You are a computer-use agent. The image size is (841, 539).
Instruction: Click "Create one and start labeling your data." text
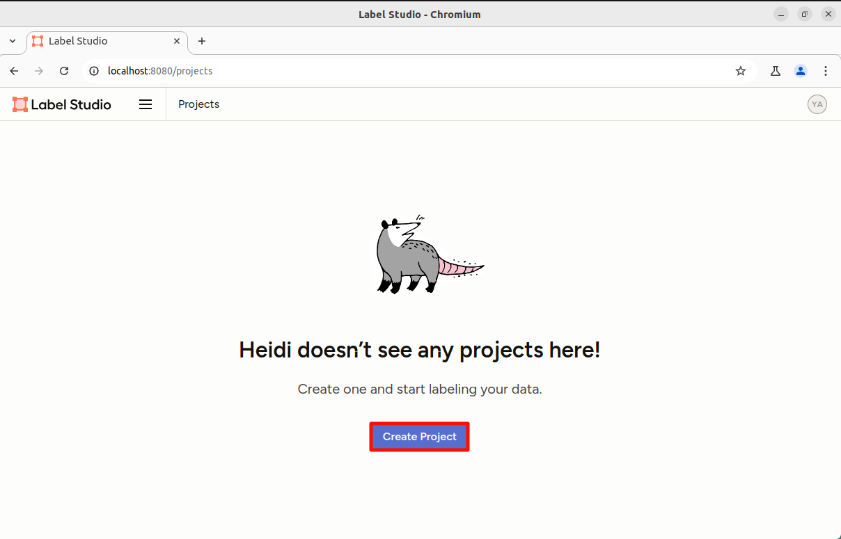(420, 389)
